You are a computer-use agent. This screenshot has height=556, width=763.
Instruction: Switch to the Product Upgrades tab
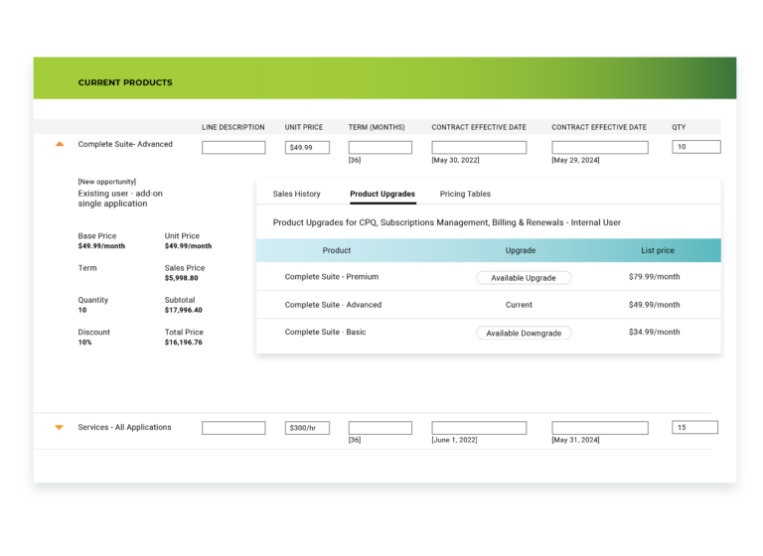(x=382, y=194)
